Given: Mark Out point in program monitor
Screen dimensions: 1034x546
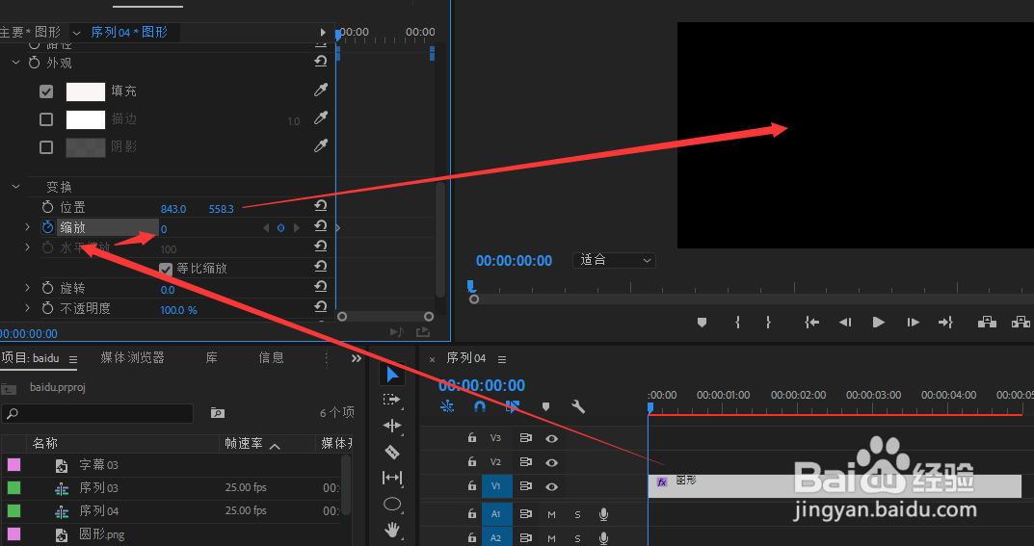Looking at the screenshot, I should pos(768,322).
